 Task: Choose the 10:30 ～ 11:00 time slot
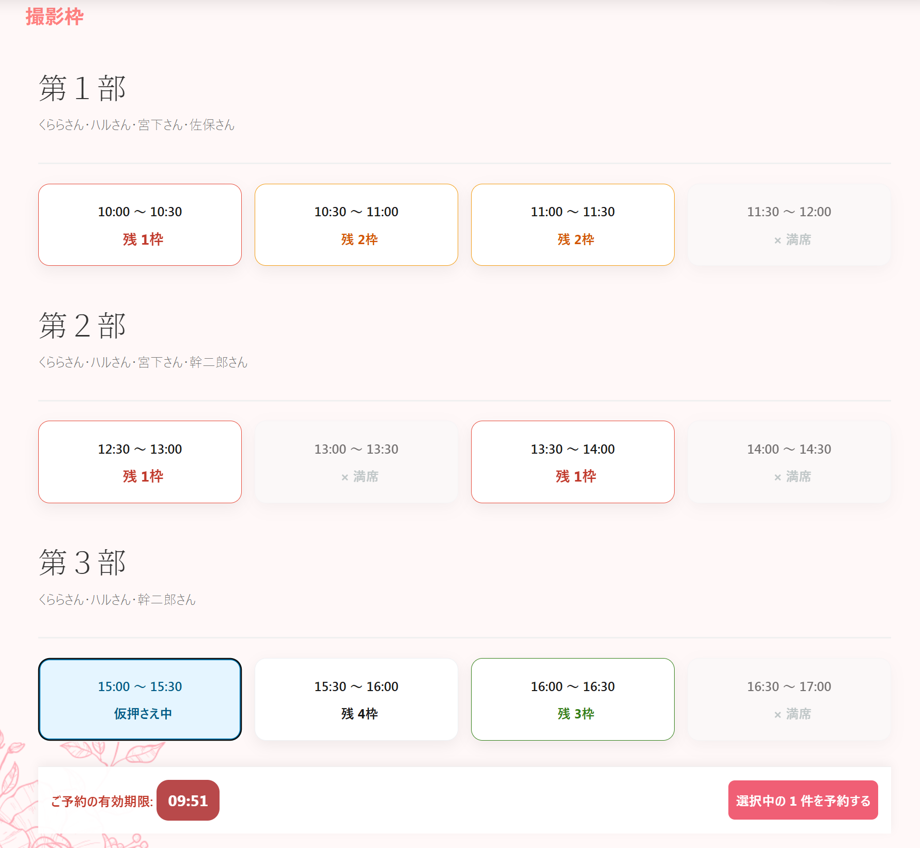tap(356, 225)
